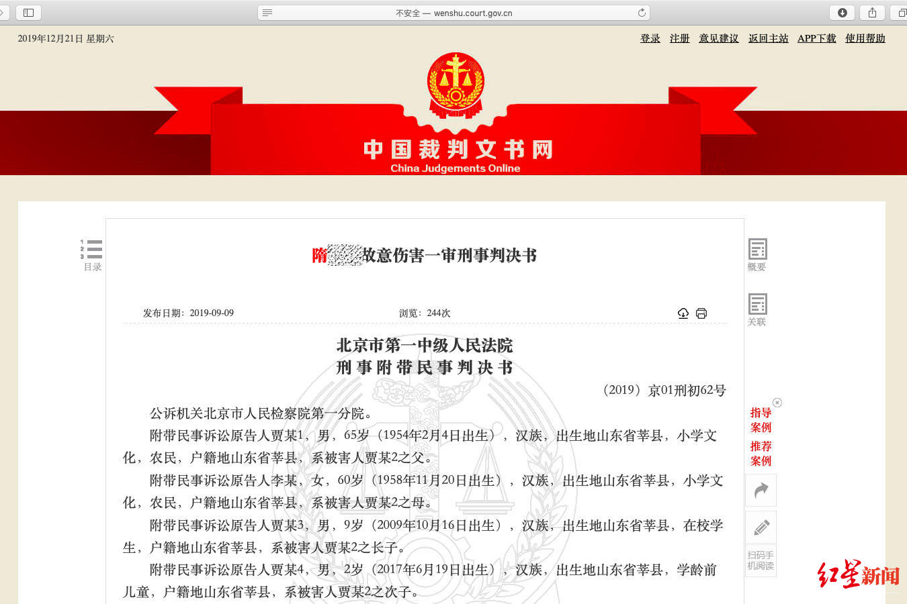The image size is (907, 604).
Task: Dismiss the case recommendations with the X
Action: tap(777, 403)
